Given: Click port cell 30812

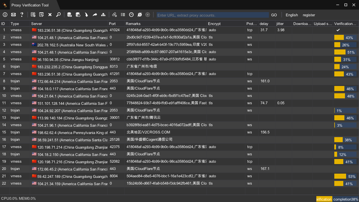Looking at the screenshot, I should 115,59.
